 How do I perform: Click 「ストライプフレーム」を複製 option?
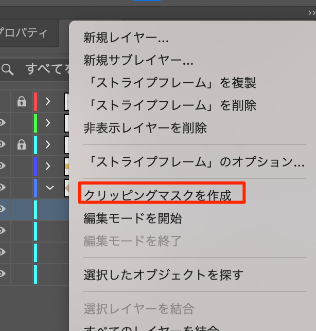point(170,83)
